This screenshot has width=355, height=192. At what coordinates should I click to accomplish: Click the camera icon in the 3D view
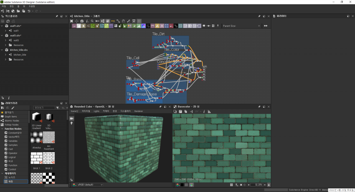pyautogui.click(x=72, y=118)
